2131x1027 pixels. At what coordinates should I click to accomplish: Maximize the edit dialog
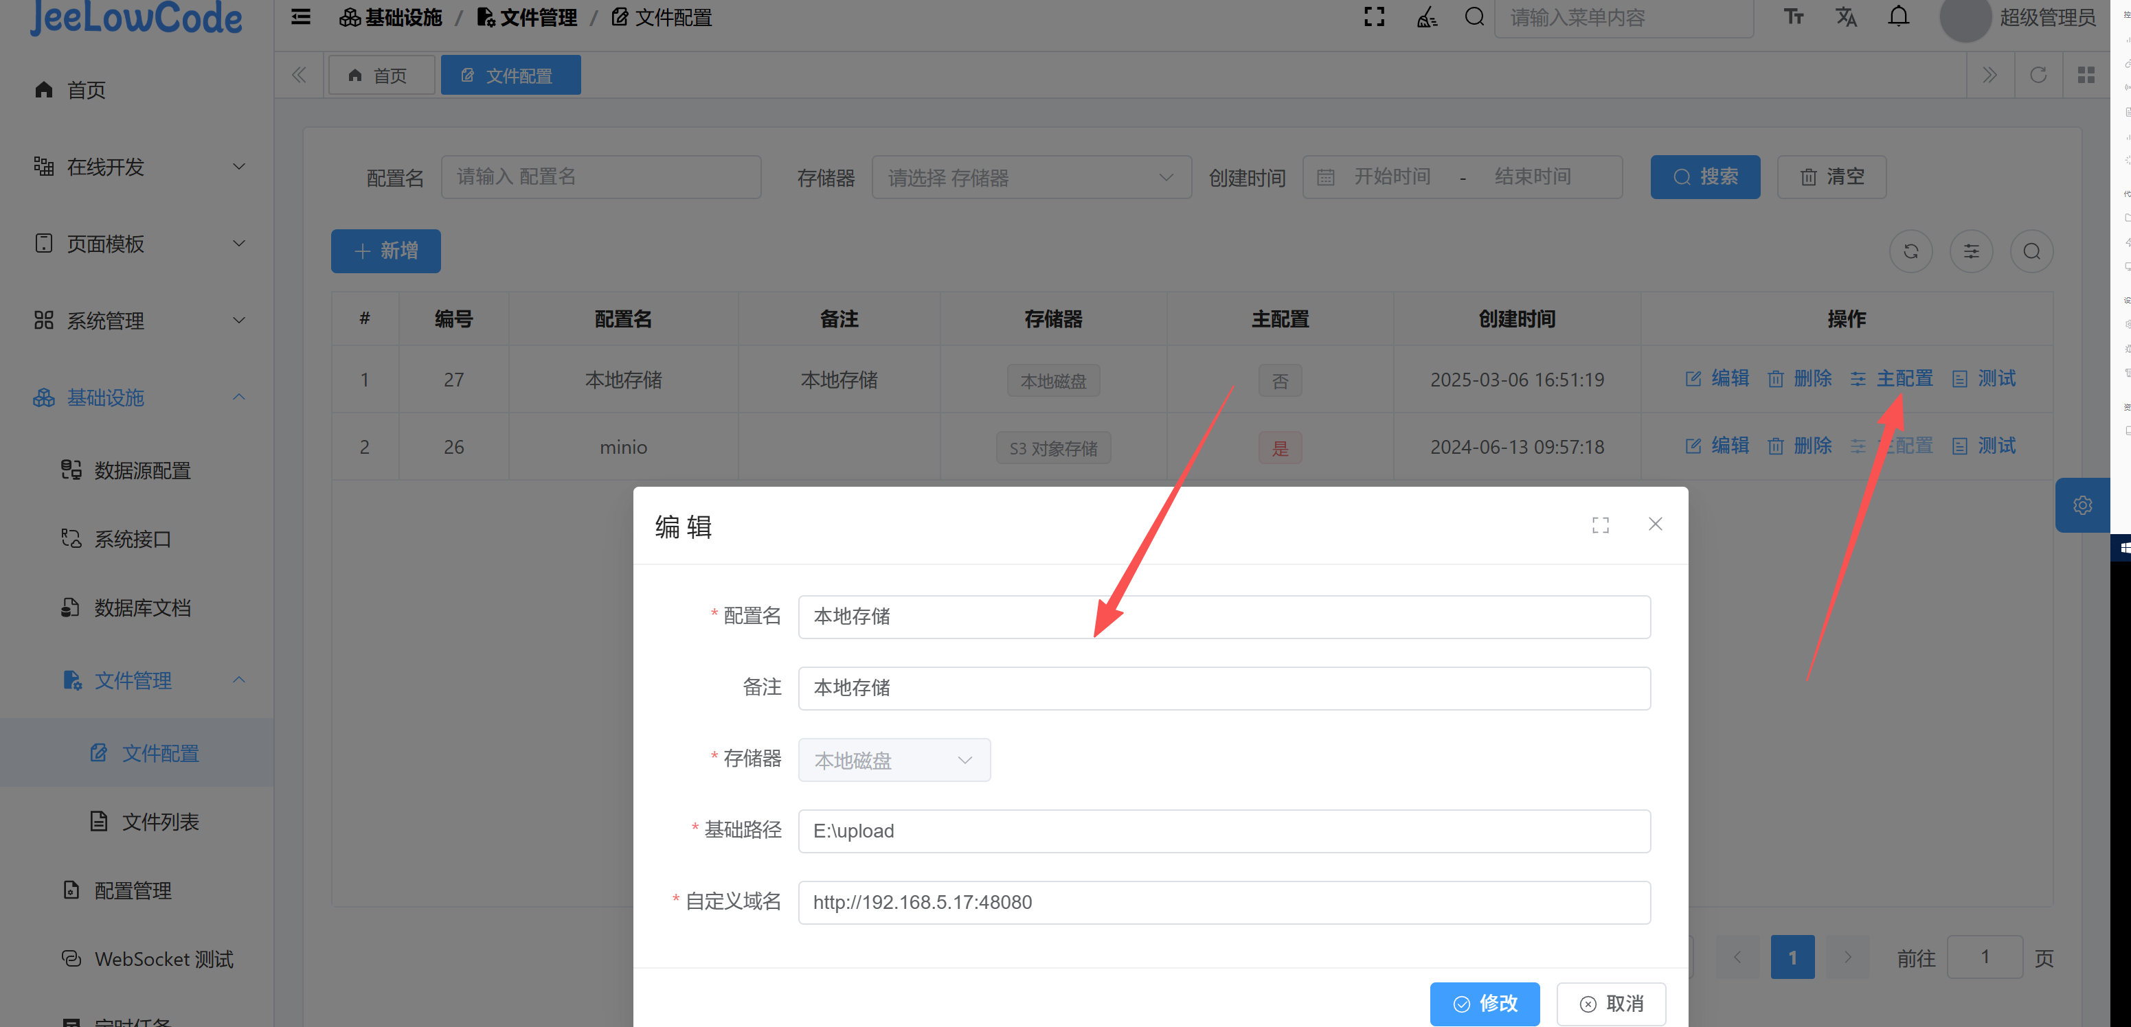1600,525
